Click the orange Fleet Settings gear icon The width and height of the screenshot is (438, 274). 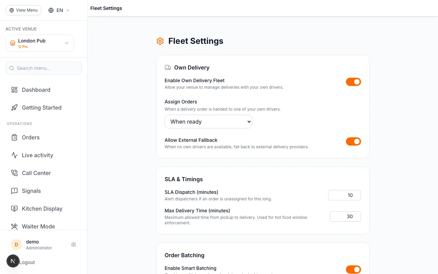click(160, 41)
